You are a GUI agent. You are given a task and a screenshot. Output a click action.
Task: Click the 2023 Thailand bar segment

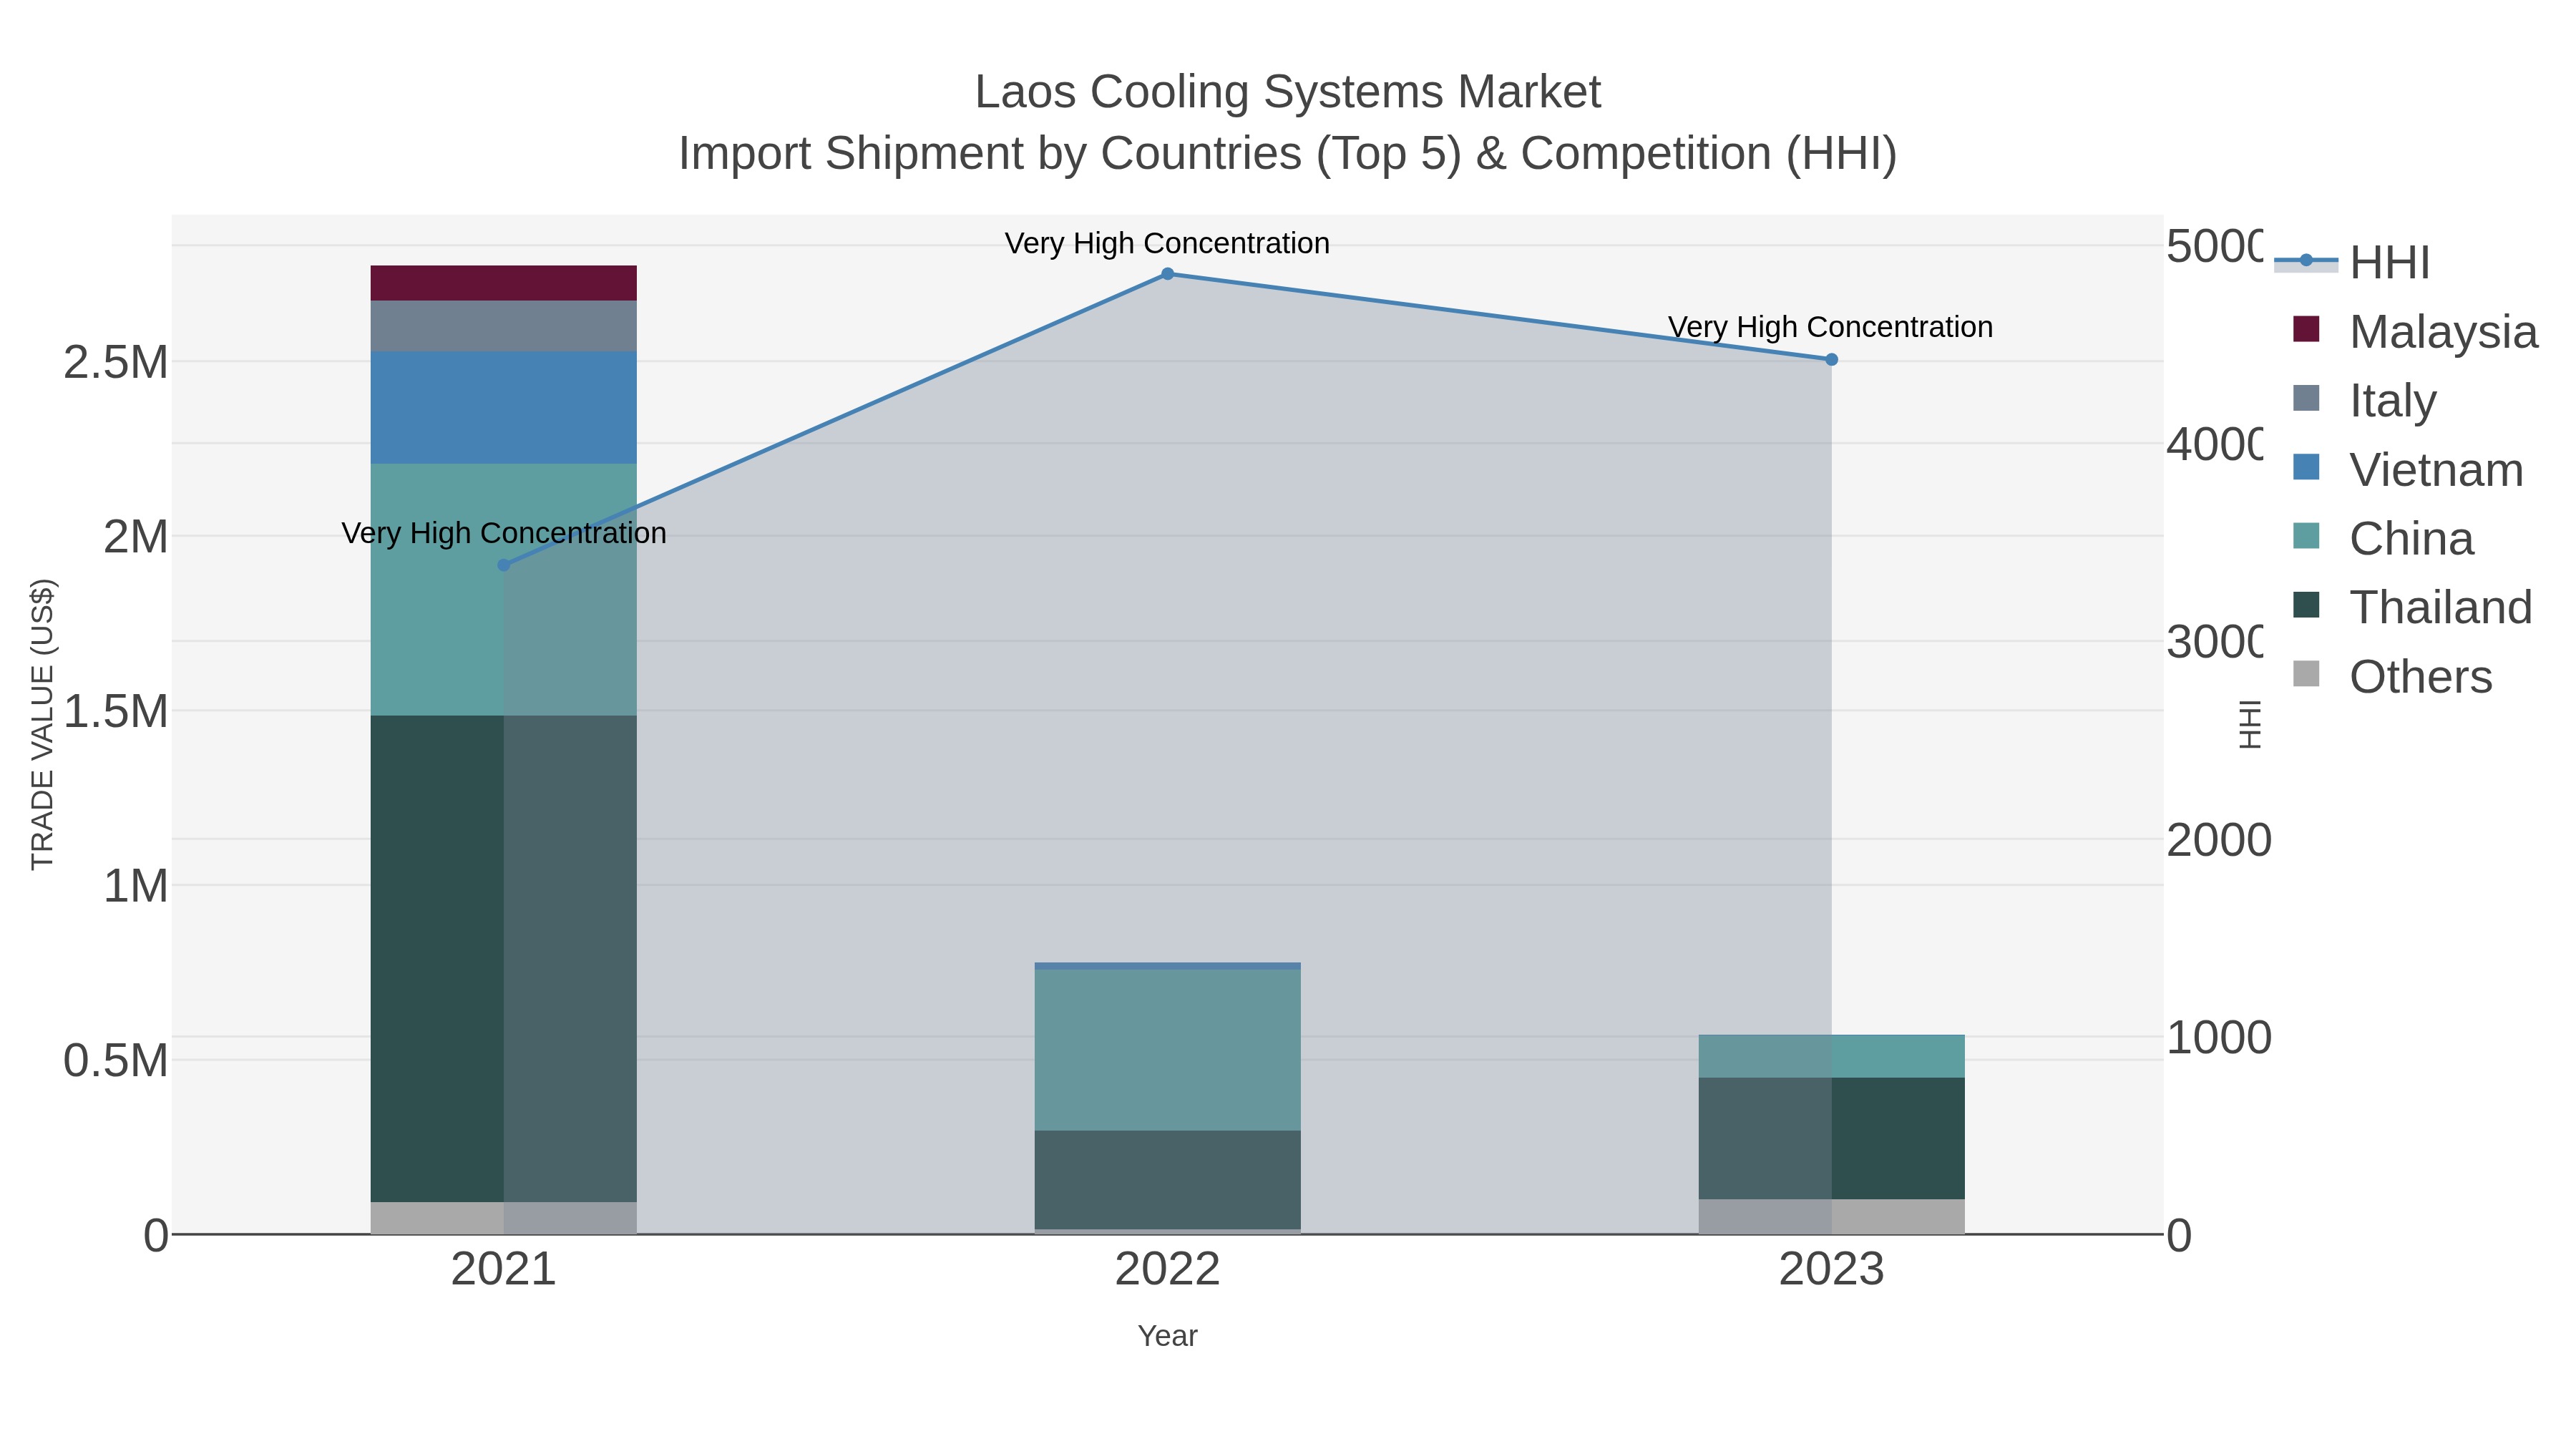point(1831,1138)
